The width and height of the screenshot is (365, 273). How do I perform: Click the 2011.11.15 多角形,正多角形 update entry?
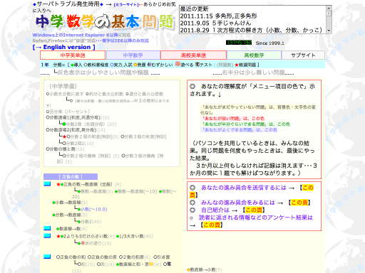tap(218, 16)
